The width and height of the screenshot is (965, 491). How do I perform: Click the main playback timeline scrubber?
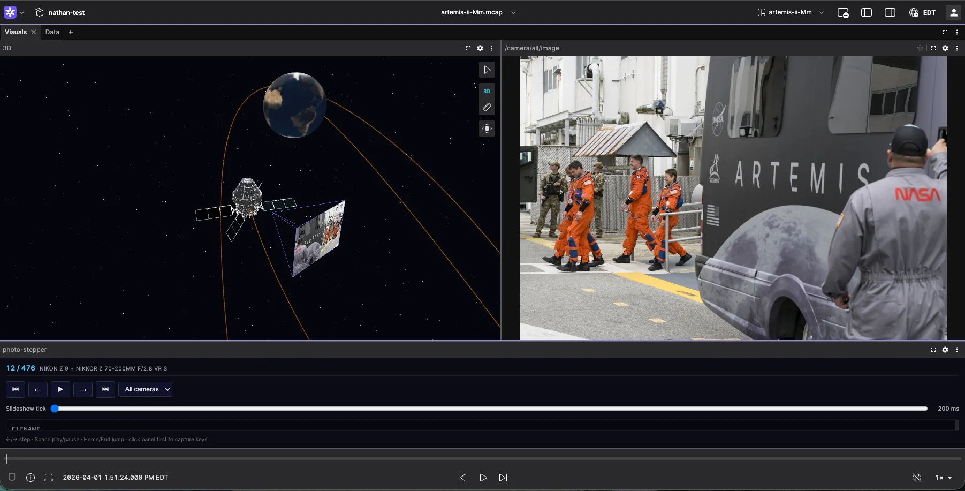pyautogui.click(x=483, y=459)
